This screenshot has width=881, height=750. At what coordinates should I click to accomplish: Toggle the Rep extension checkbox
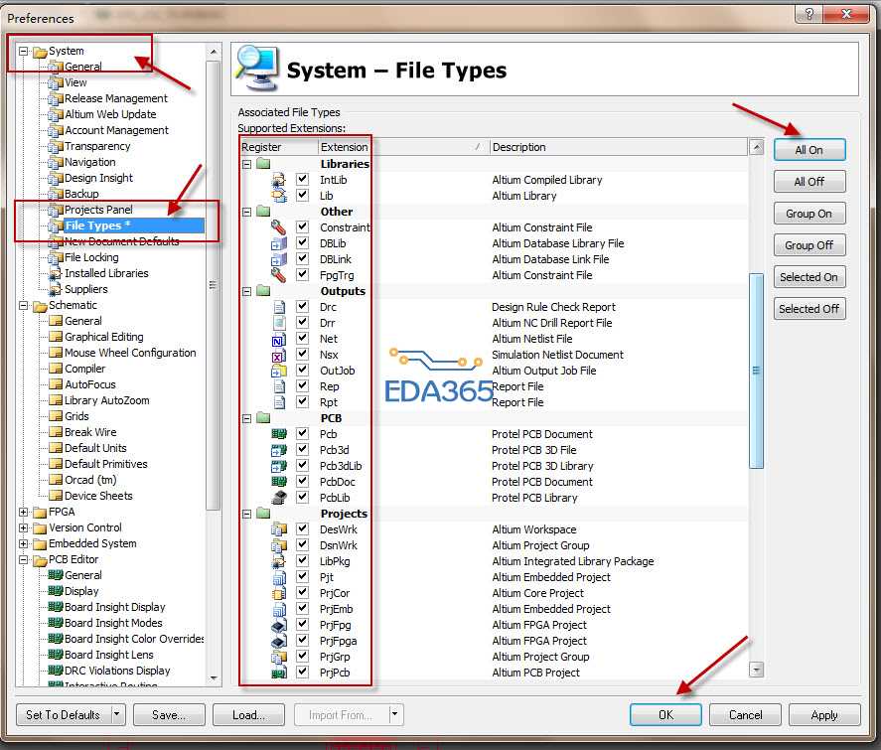[302, 386]
